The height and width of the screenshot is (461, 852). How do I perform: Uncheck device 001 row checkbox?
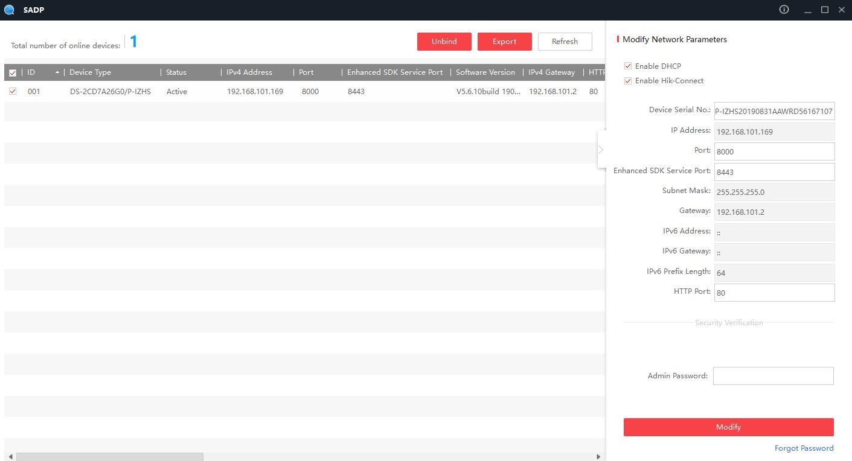click(x=13, y=92)
